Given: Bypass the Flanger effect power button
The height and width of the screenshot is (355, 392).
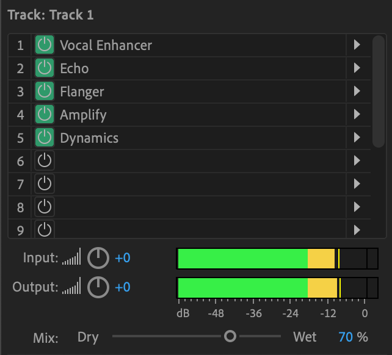Looking at the screenshot, I should [x=45, y=91].
